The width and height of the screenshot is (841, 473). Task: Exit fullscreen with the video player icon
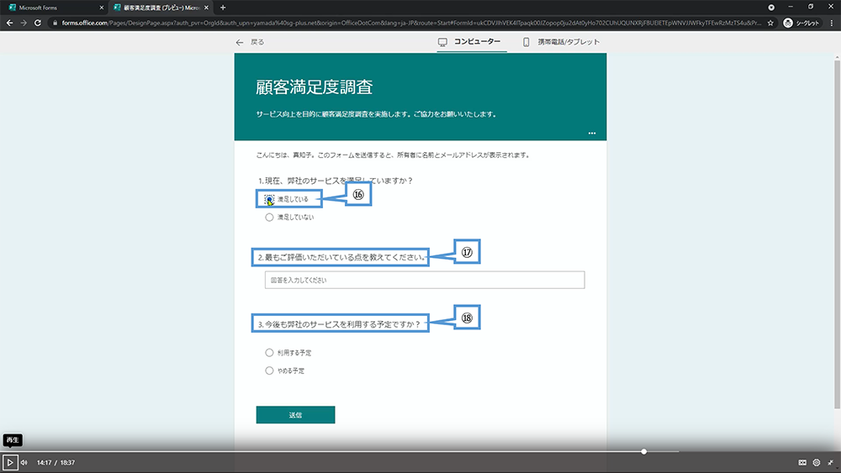point(831,462)
